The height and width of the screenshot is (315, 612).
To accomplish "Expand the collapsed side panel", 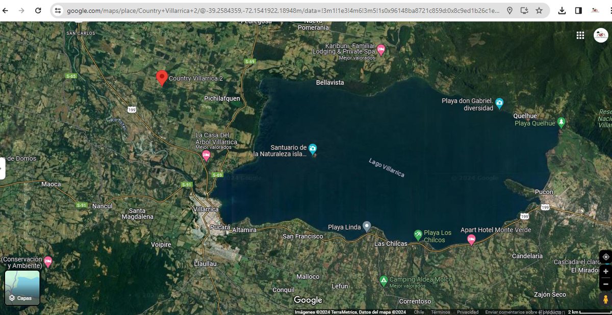I will click(3, 168).
